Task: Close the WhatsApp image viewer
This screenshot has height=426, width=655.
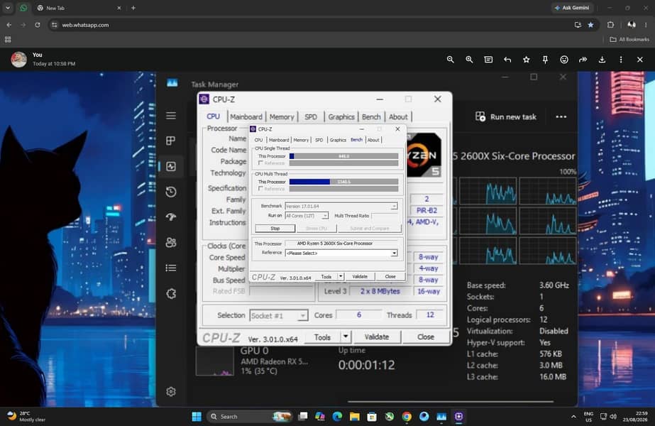Action: tap(639, 60)
